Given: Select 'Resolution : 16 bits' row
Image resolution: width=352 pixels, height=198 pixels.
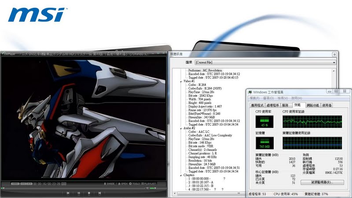Looking at the screenshot, I should [200, 161].
